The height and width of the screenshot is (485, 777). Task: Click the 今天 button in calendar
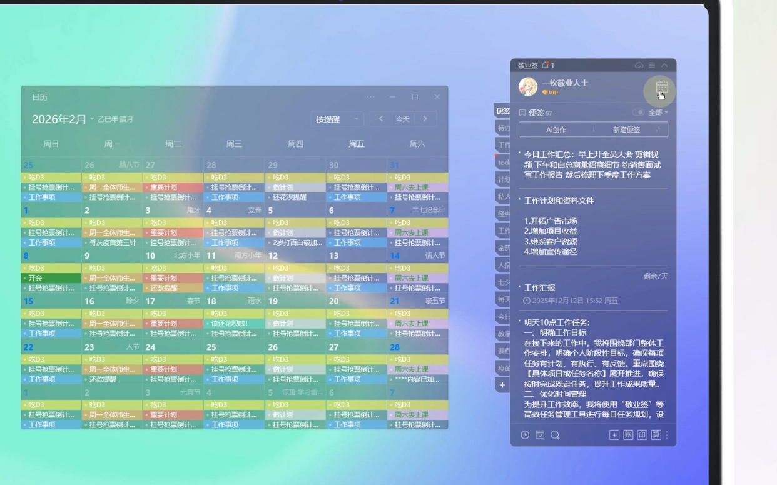[403, 119]
